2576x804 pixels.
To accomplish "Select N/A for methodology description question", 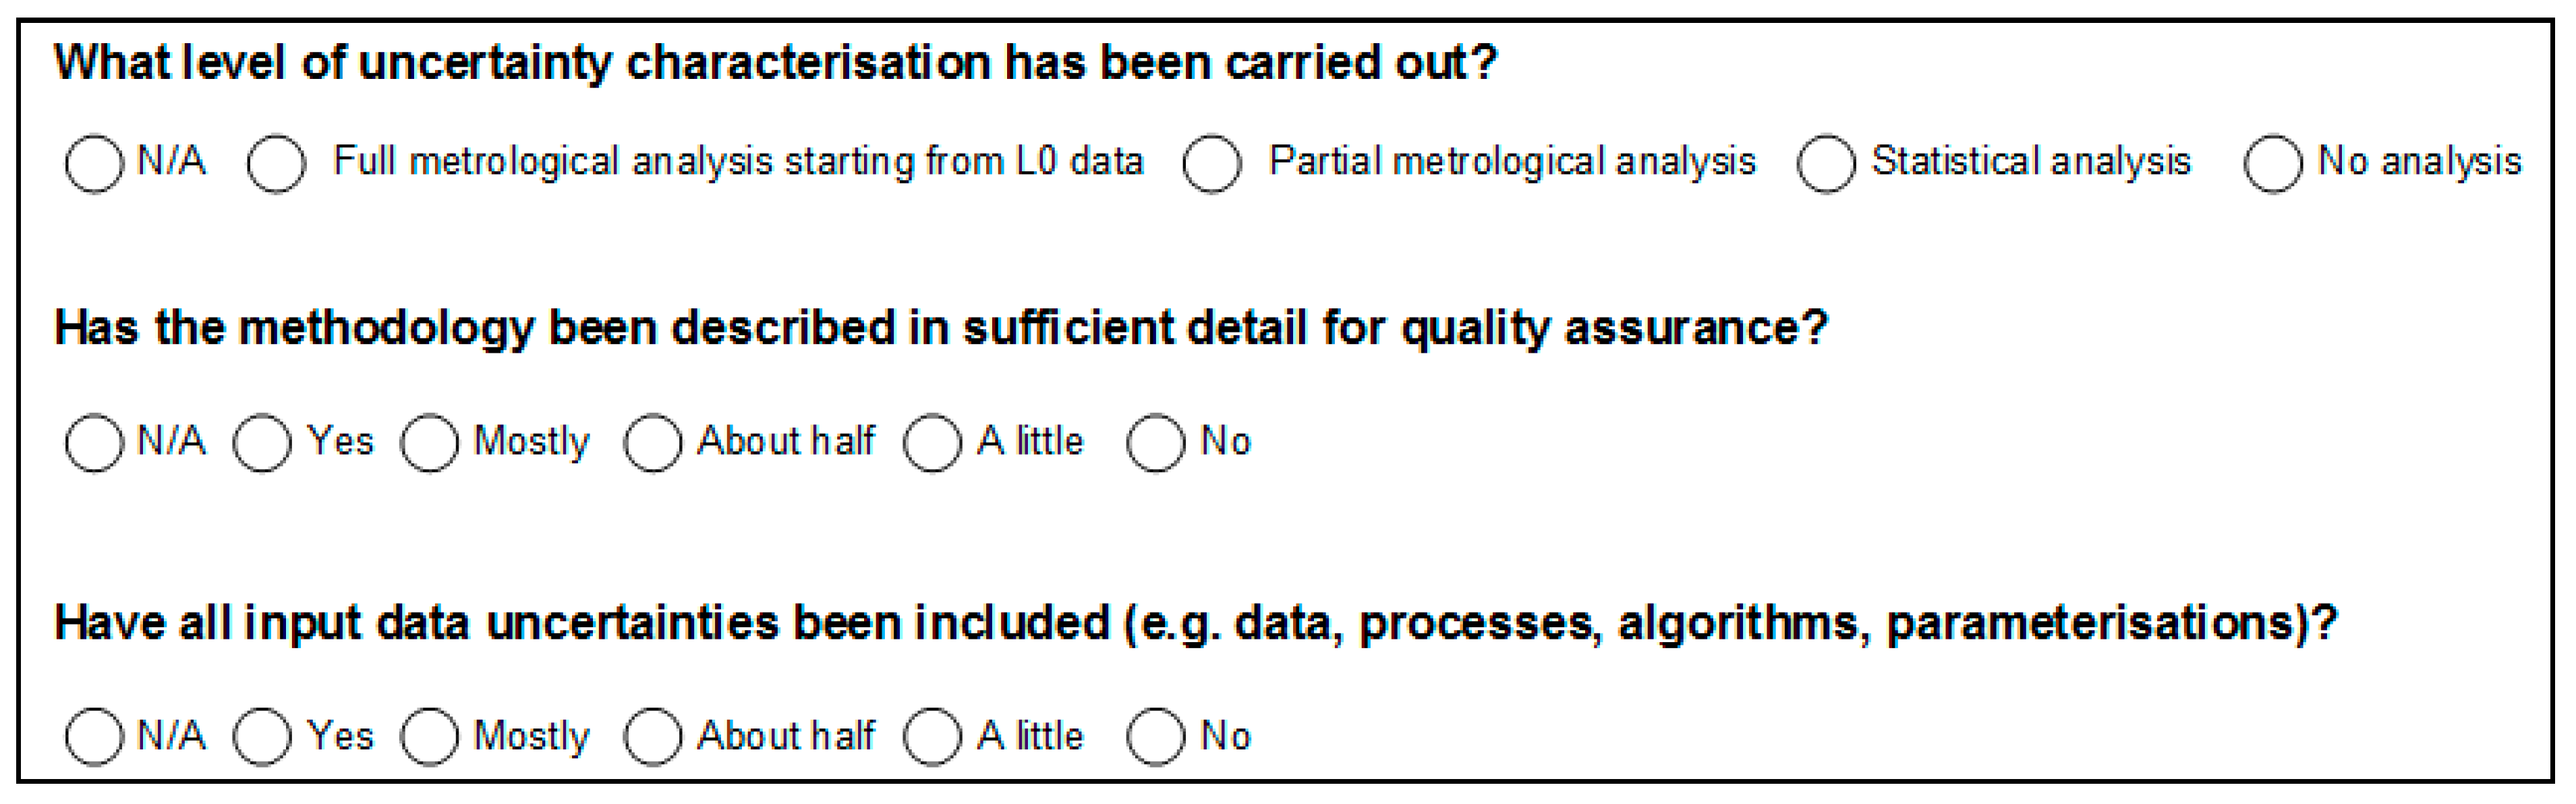I will pos(93,443).
